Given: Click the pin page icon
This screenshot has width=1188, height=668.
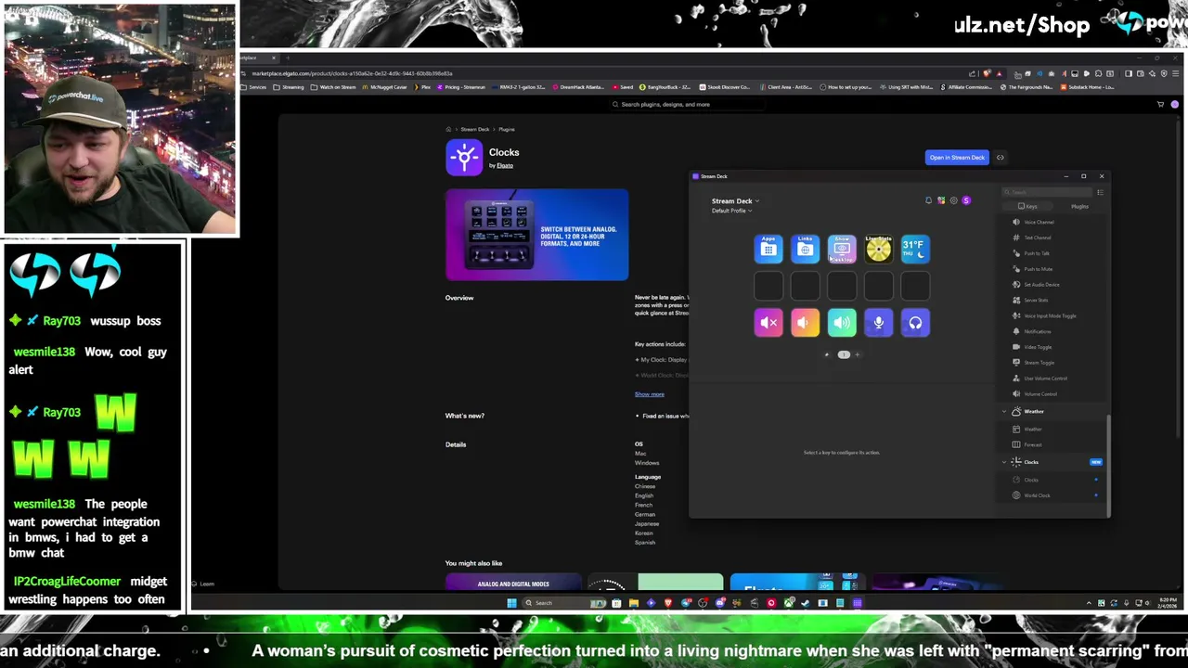Looking at the screenshot, I should [827, 354].
